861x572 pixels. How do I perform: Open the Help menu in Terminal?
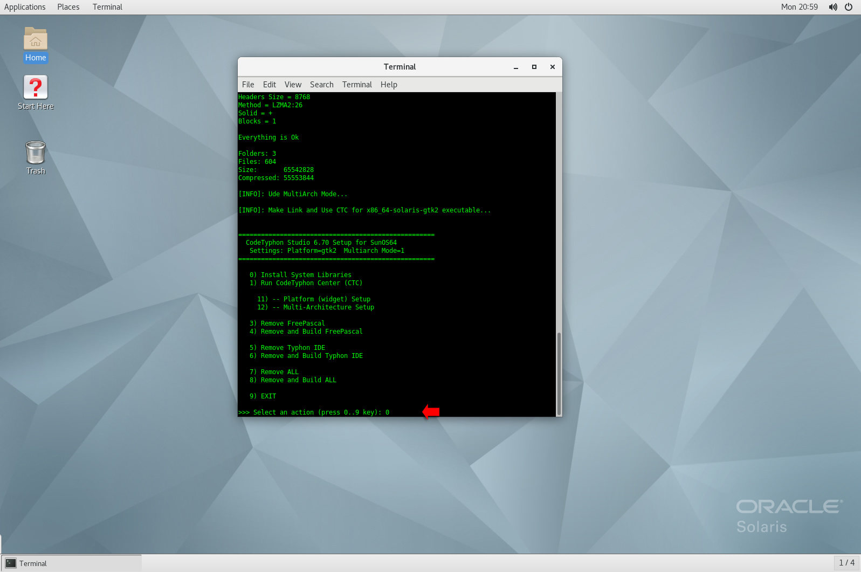[x=389, y=85]
